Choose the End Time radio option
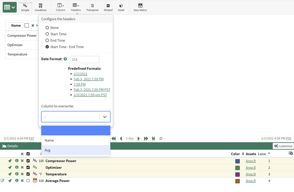This screenshot has height=192, width=294. [47, 40]
